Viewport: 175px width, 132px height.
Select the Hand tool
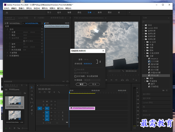32,110
